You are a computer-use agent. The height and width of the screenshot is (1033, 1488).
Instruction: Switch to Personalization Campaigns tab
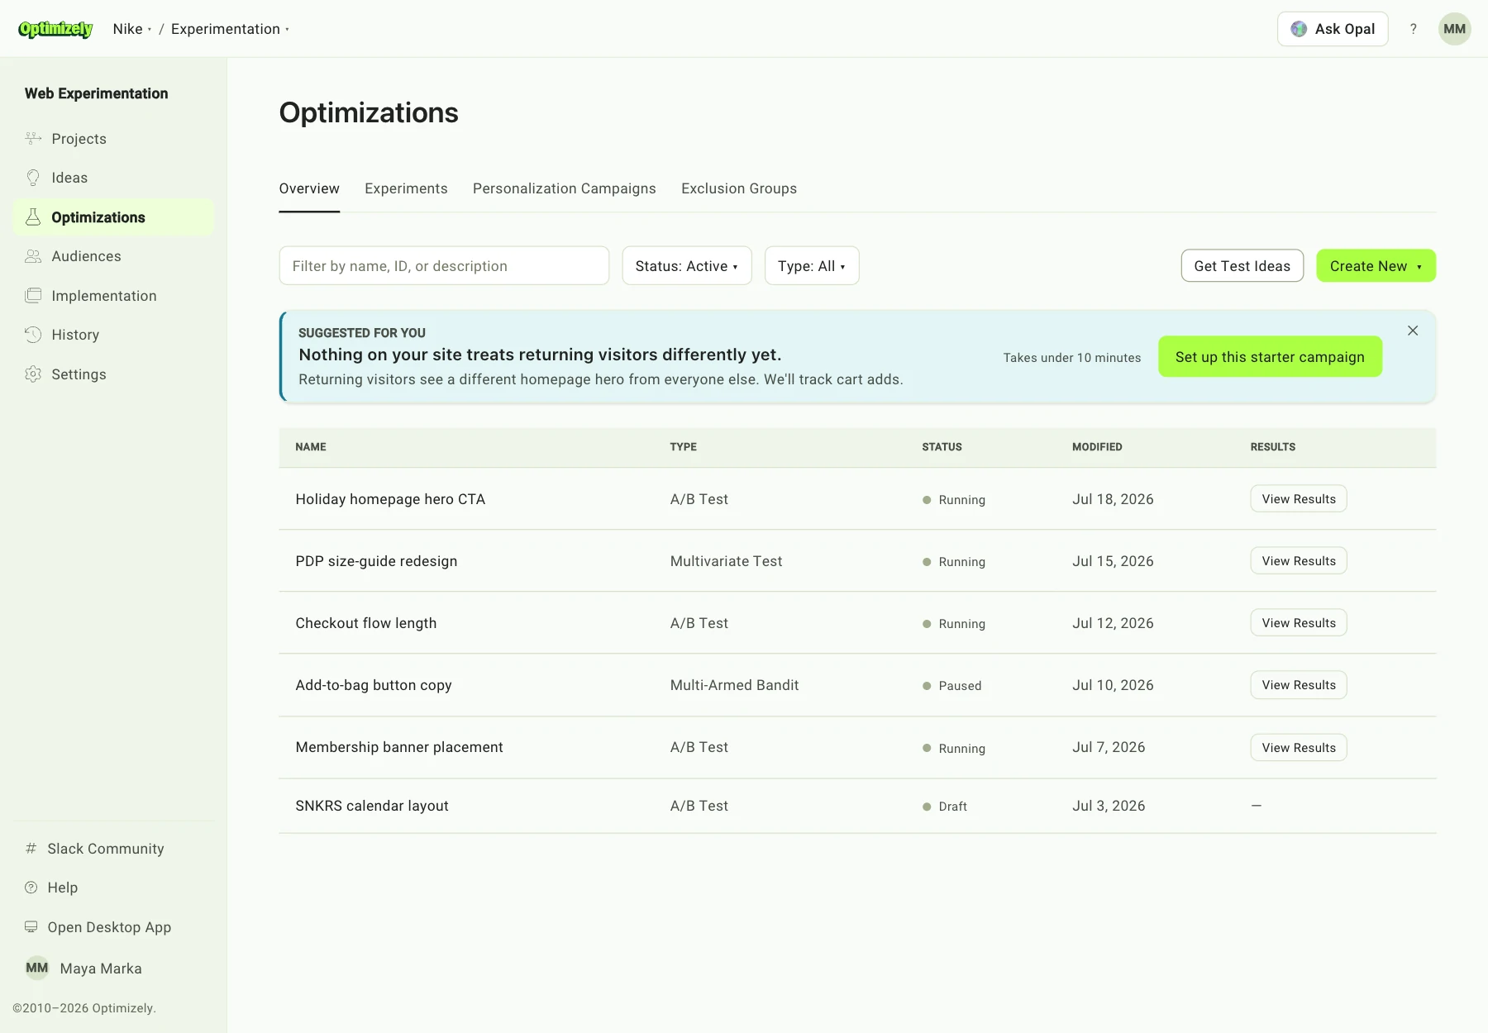coord(565,188)
